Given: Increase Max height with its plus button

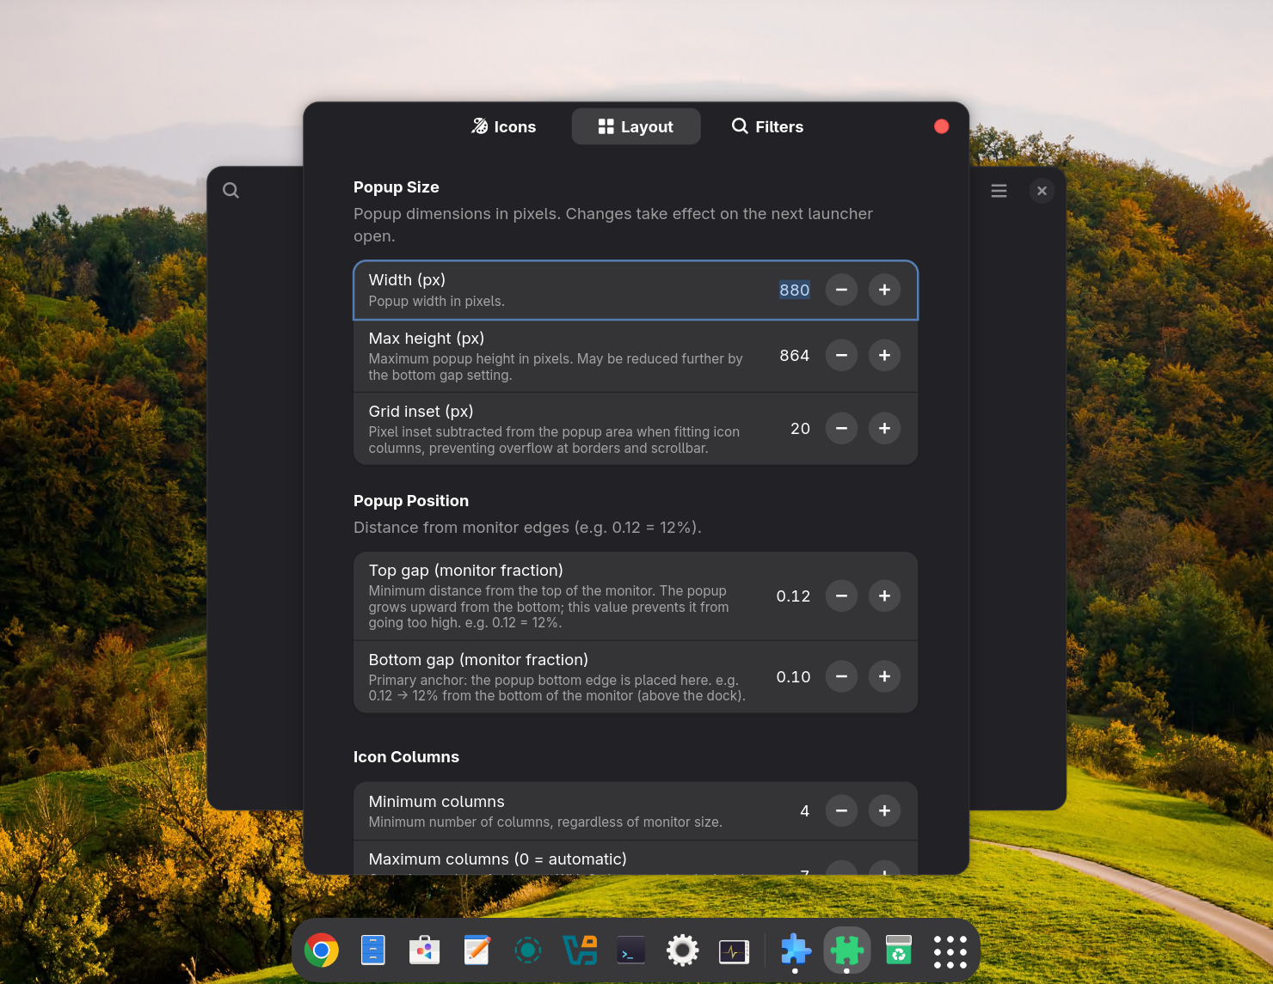Looking at the screenshot, I should click(x=884, y=355).
